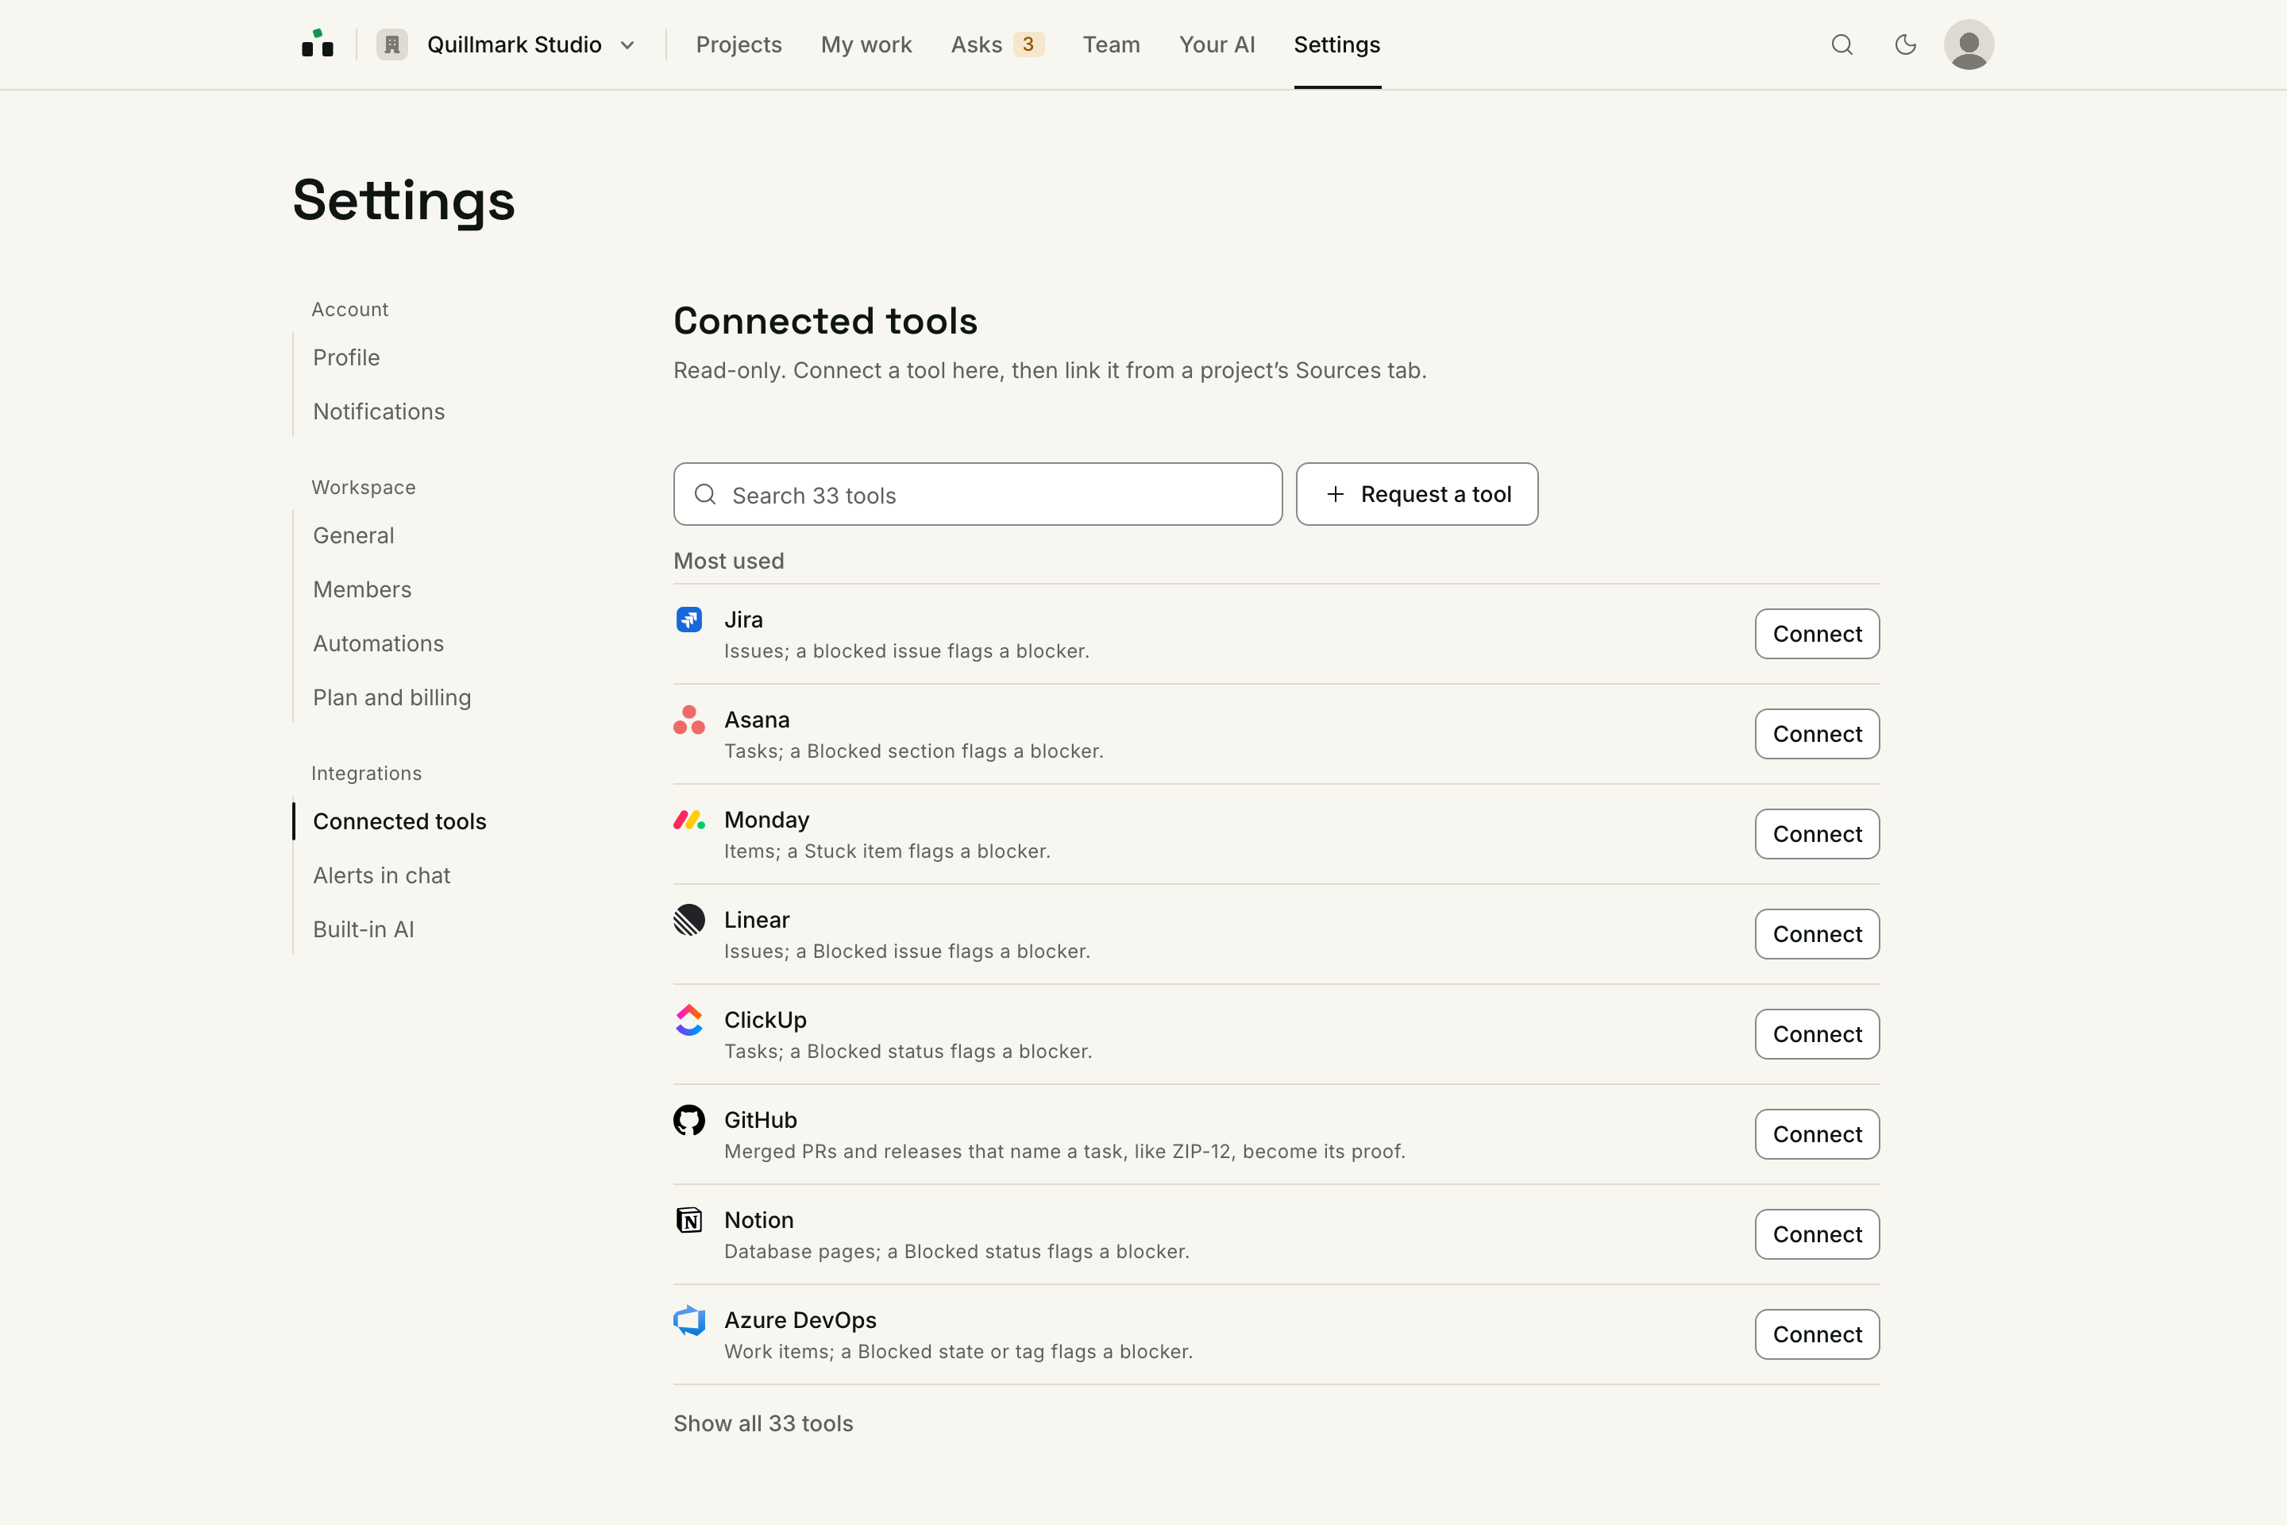The image size is (2287, 1525).
Task: Connect the Linear tool
Action: coord(1816,935)
